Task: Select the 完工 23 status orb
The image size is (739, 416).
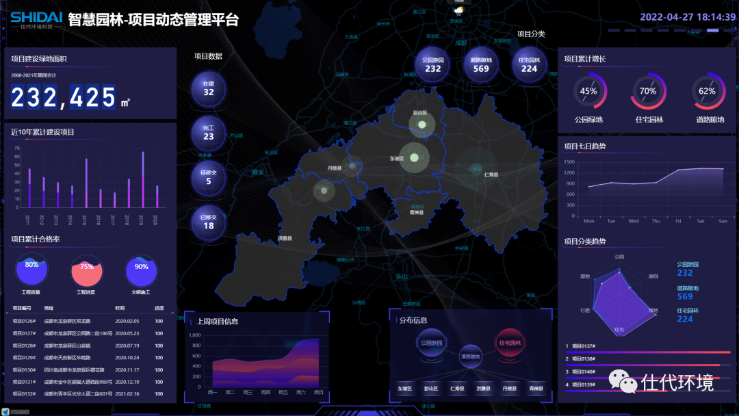Action: pos(209,133)
